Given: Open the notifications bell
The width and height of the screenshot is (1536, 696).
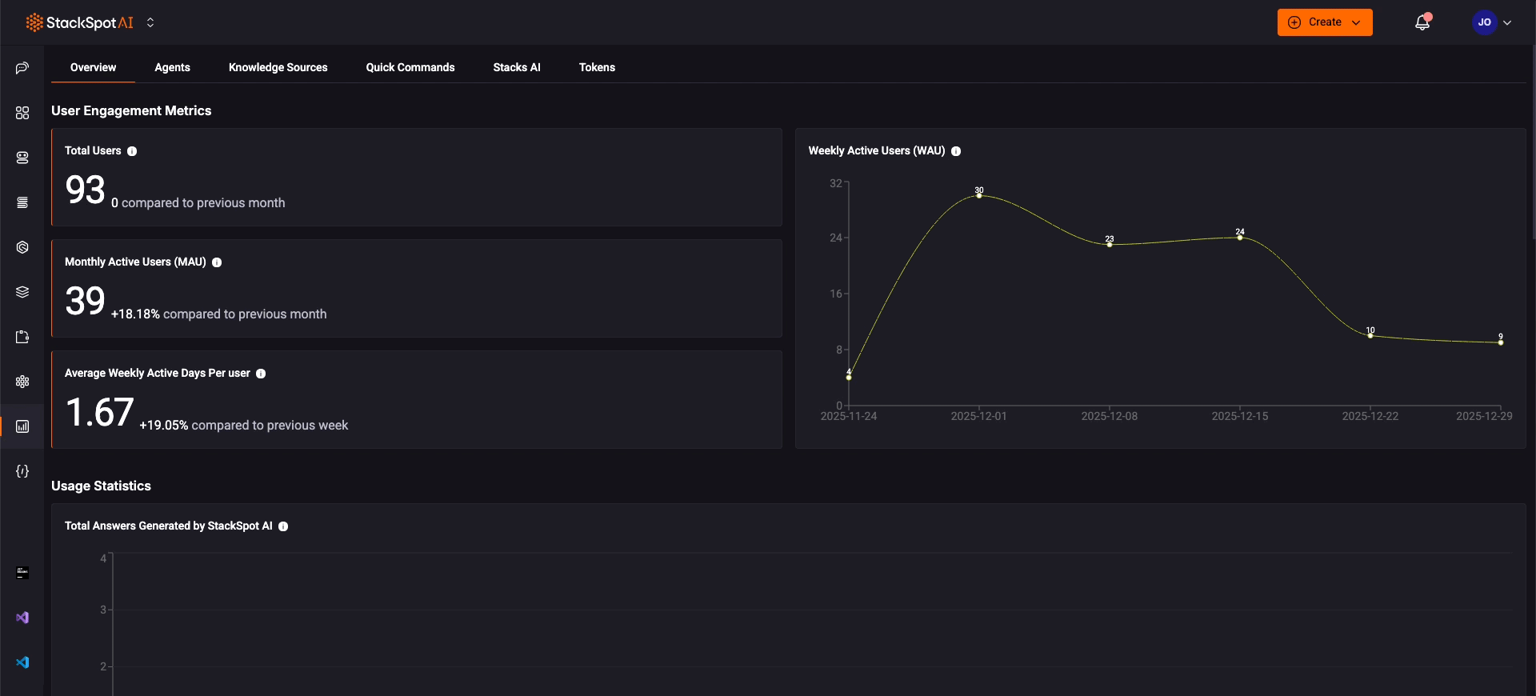Looking at the screenshot, I should click(x=1422, y=22).
